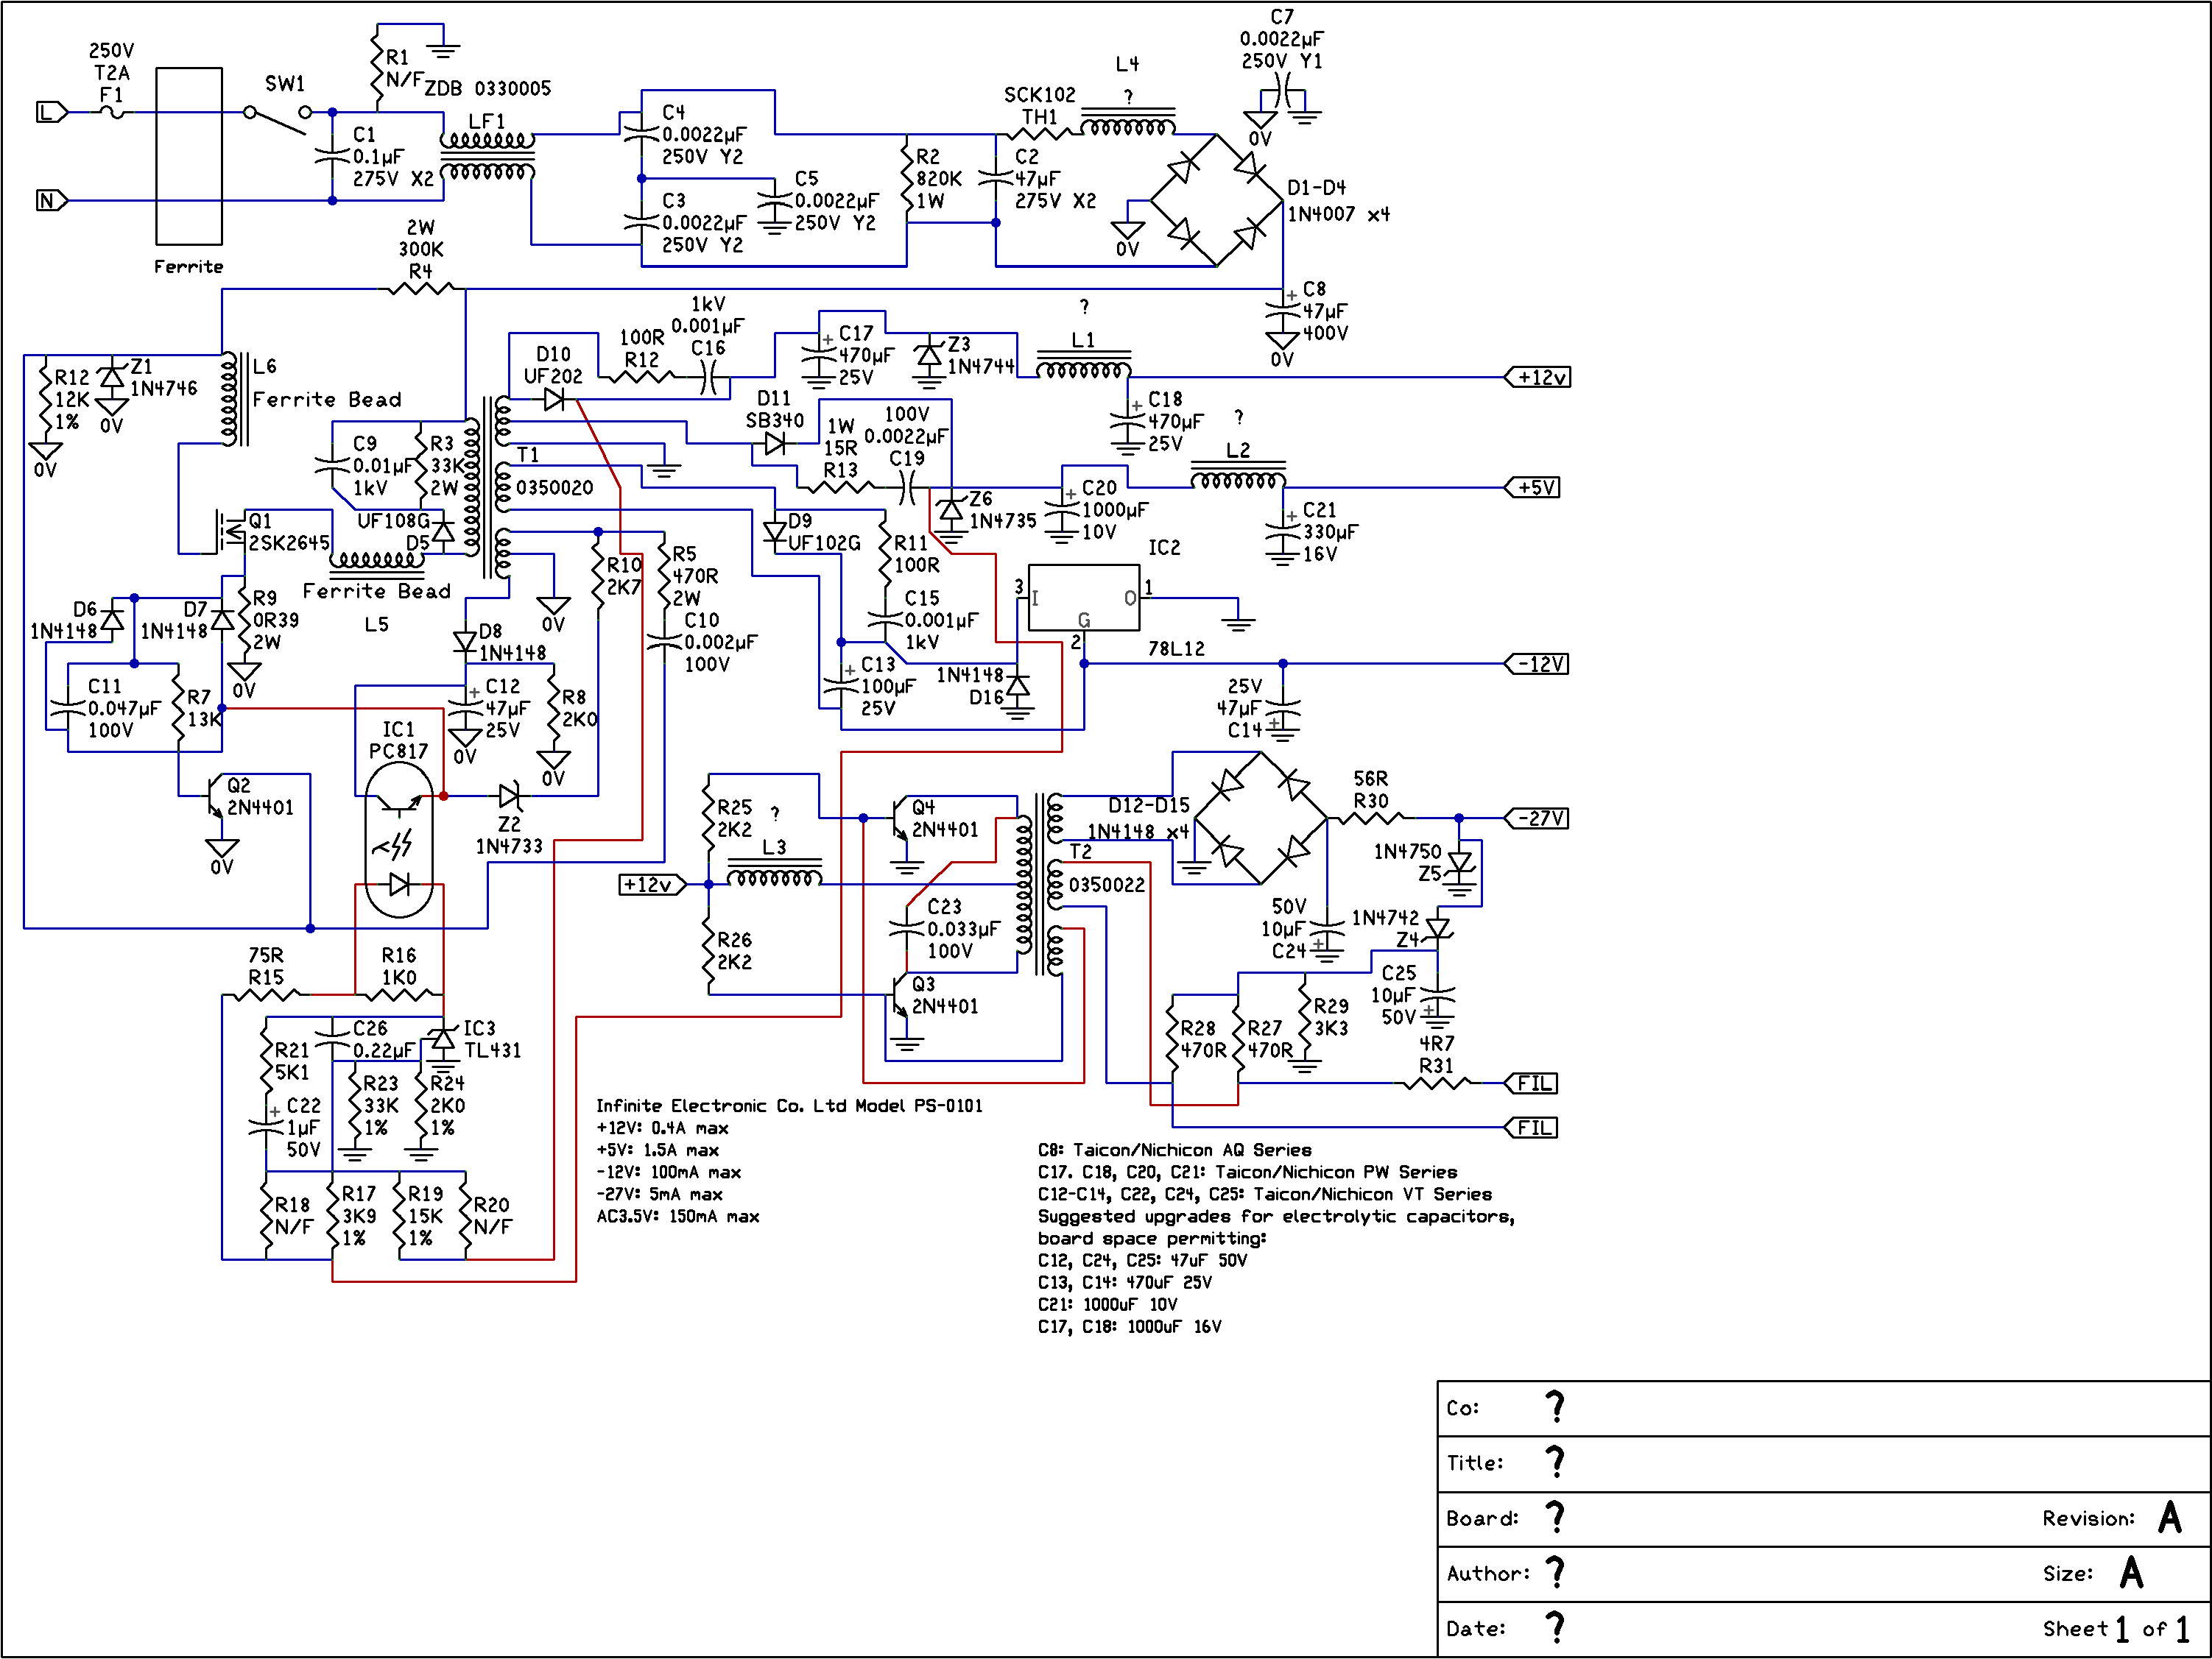The image size is (2212, 1659).
Task: Select the R31 4R7 resistor symbol
Action: point(1437,1083)
